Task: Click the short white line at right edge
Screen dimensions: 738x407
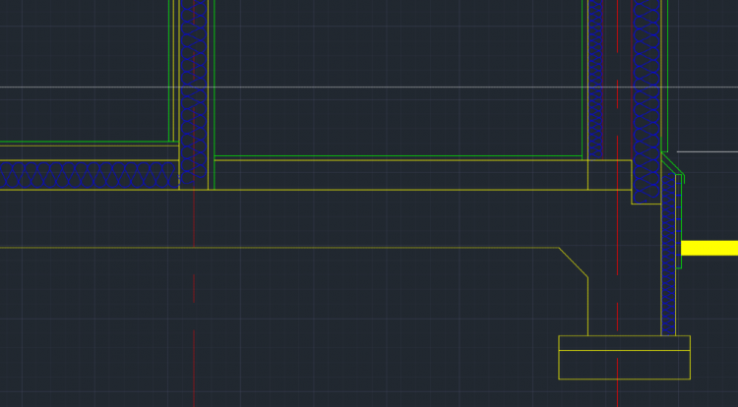Action: [707, 152]
